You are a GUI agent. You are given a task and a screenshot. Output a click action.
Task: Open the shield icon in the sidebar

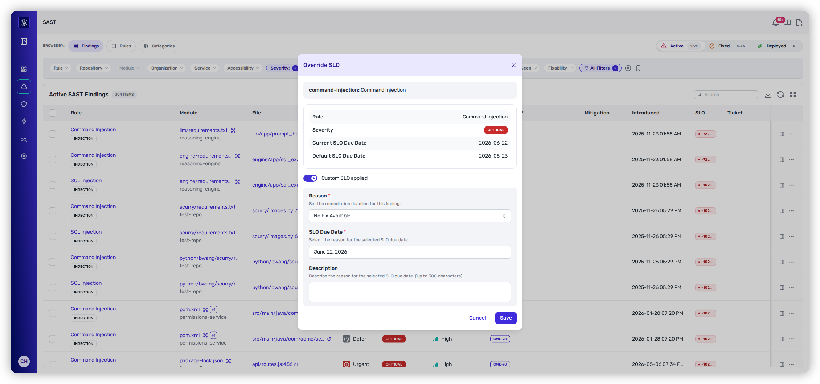24,104
